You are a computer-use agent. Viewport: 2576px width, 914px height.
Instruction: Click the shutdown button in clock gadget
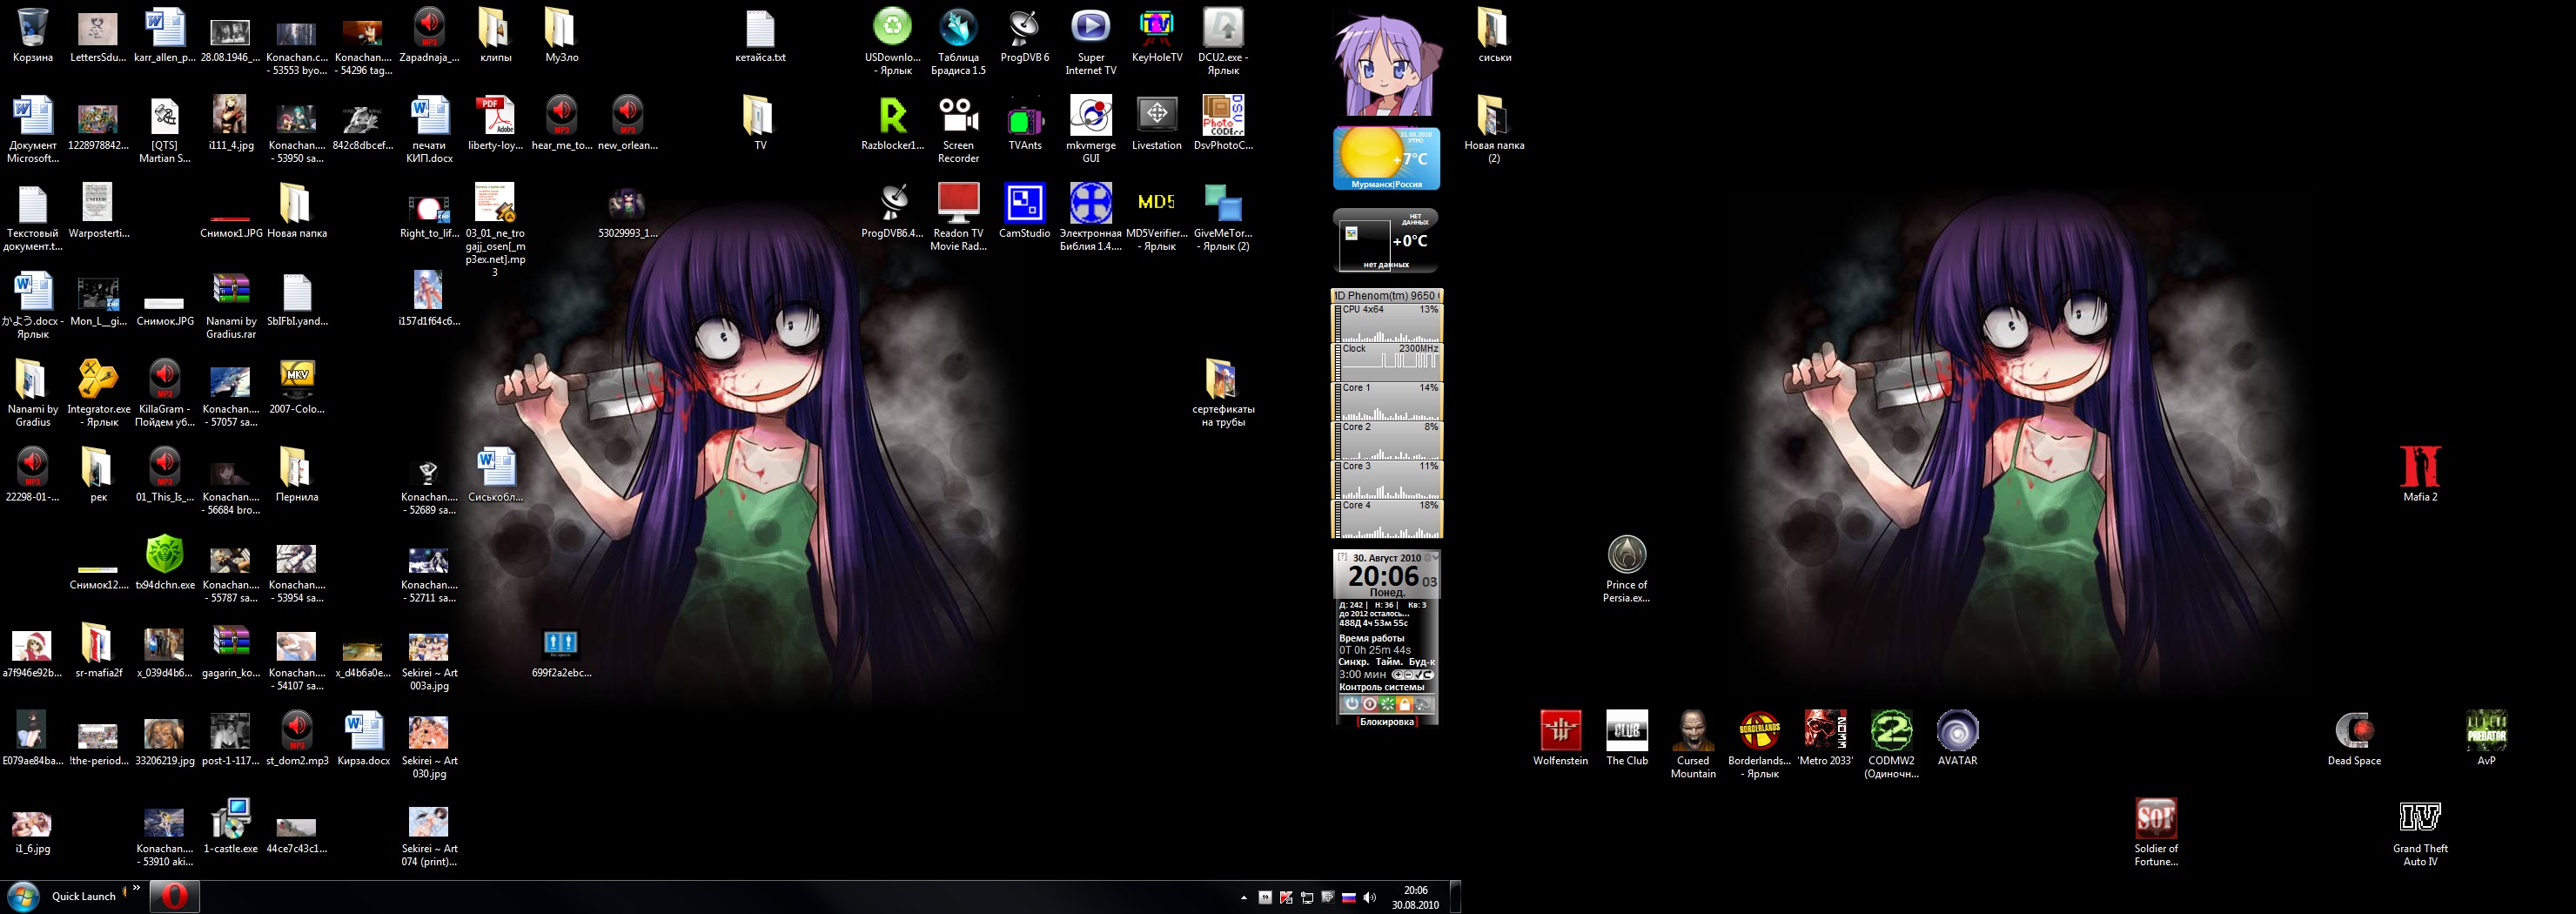[1352, 705]
